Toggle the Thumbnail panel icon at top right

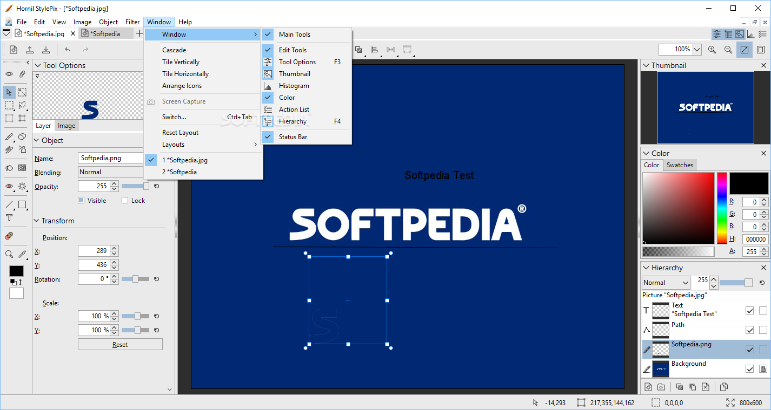pyautogui.click(x=740, y=34)
